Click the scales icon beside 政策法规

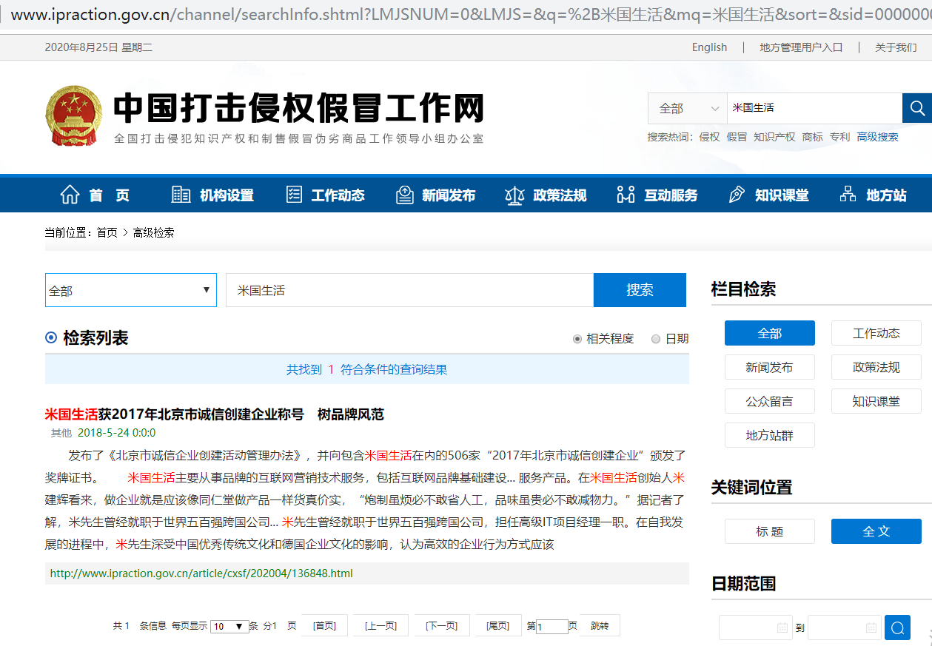514,195
